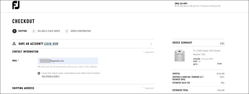249x94 pixels.
Task: Open FJ x Todd Snyder Full Placket product link
Action: pyautogui.click(x=207, y=52)
